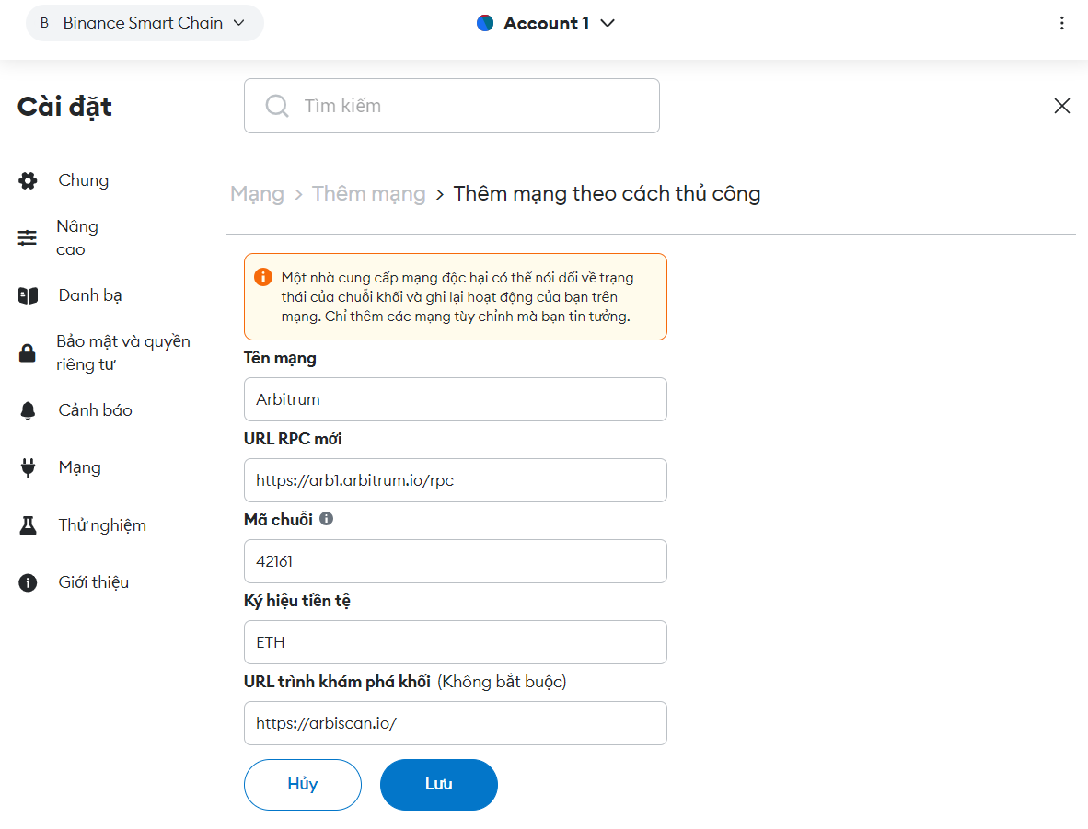Screen dimensions: 1088x829
Task: Click the Tên mạng field containing Arbitrum
Action: click(x=455, y=399)
